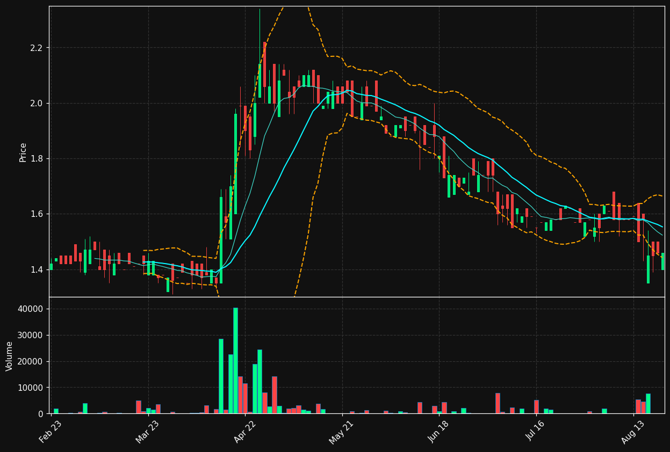Click the 'Volume' axis label
This screenshot has width=670, height=452.
click(10, 356)
